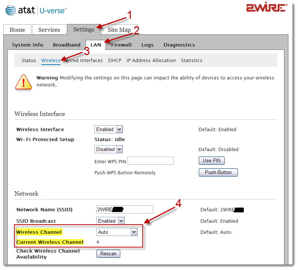Click the 2Wire logo
Screen dimensions: 298x270
point(266,8)
